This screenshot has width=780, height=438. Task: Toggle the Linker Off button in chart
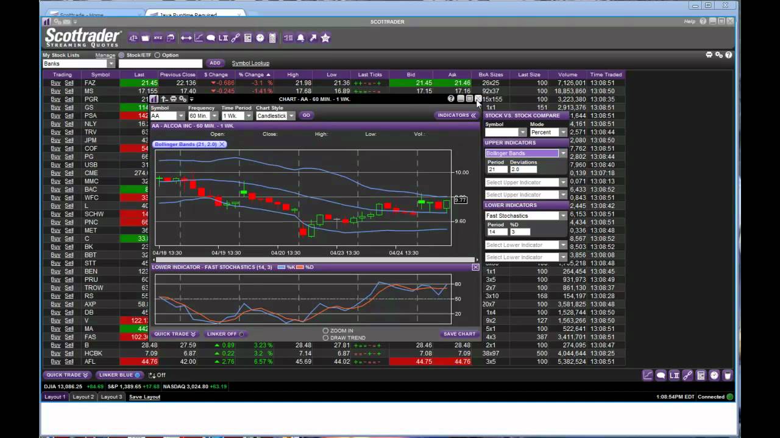pyautogui.click(x=225, y=334)
